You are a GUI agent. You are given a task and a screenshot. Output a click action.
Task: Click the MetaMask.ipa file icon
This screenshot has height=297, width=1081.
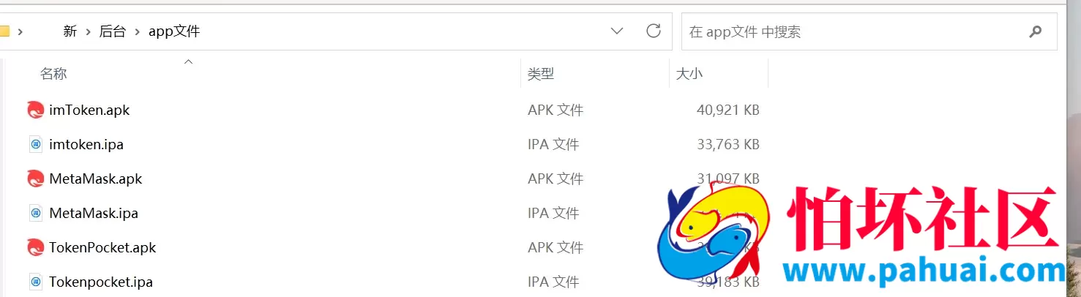coord(36,214)
